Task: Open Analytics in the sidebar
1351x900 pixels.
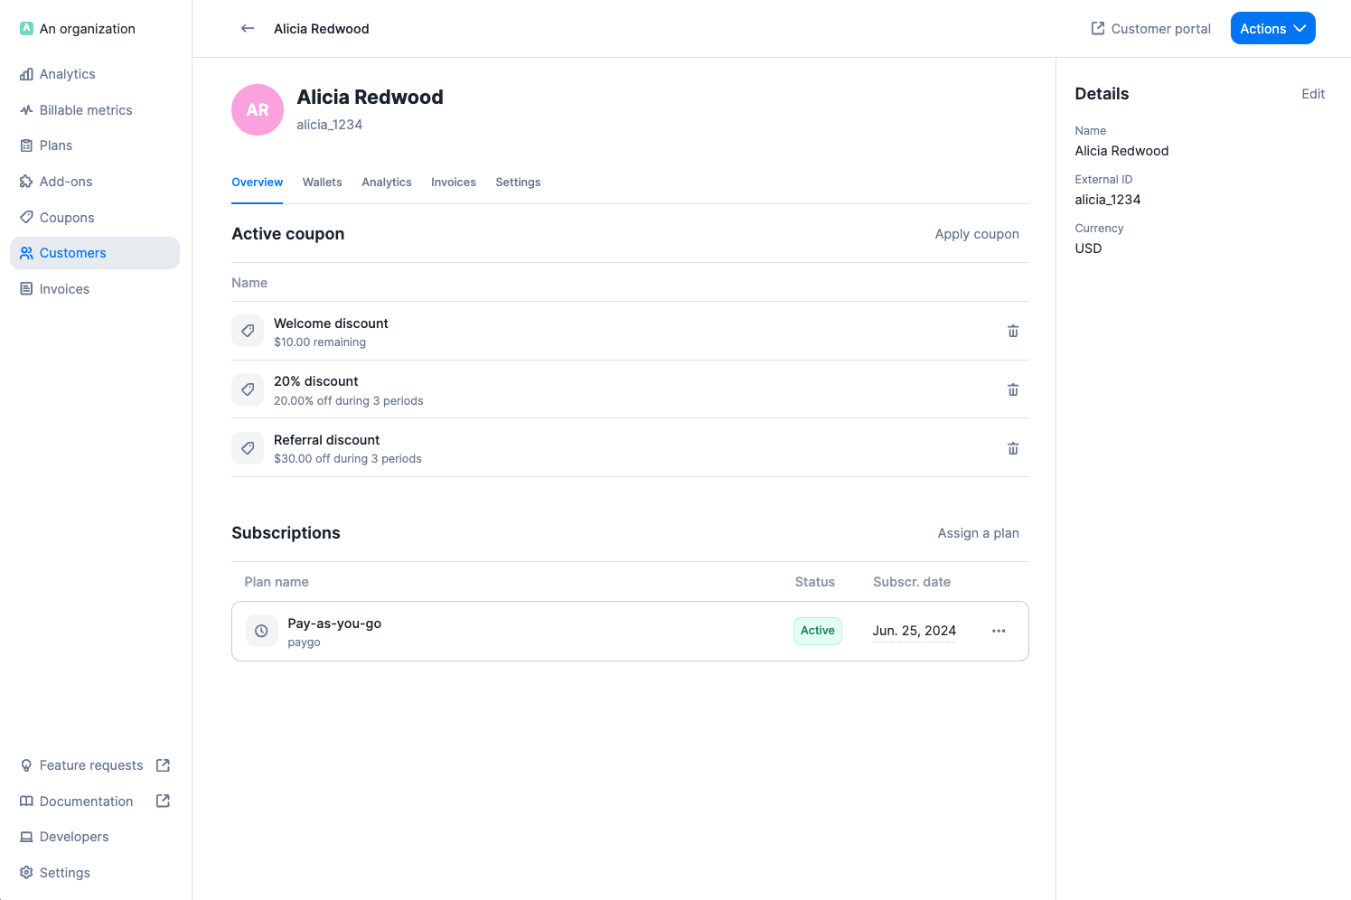Action: point(95,74)
